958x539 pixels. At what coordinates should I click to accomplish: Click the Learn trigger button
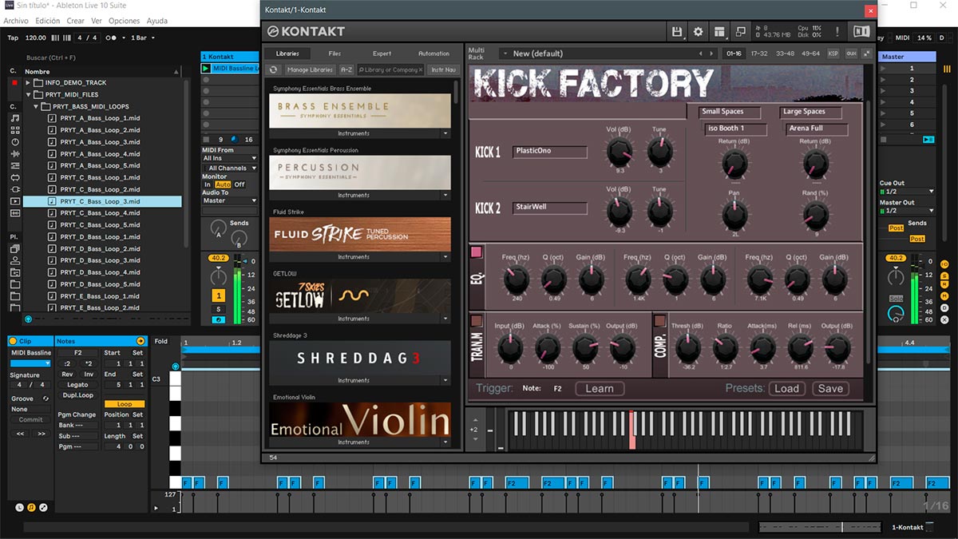point(600,389)
